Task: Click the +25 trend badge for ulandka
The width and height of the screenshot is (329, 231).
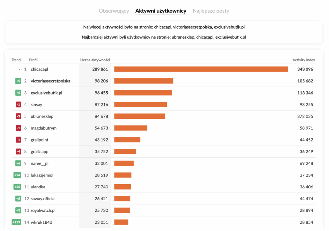Action: pos(17,187)
